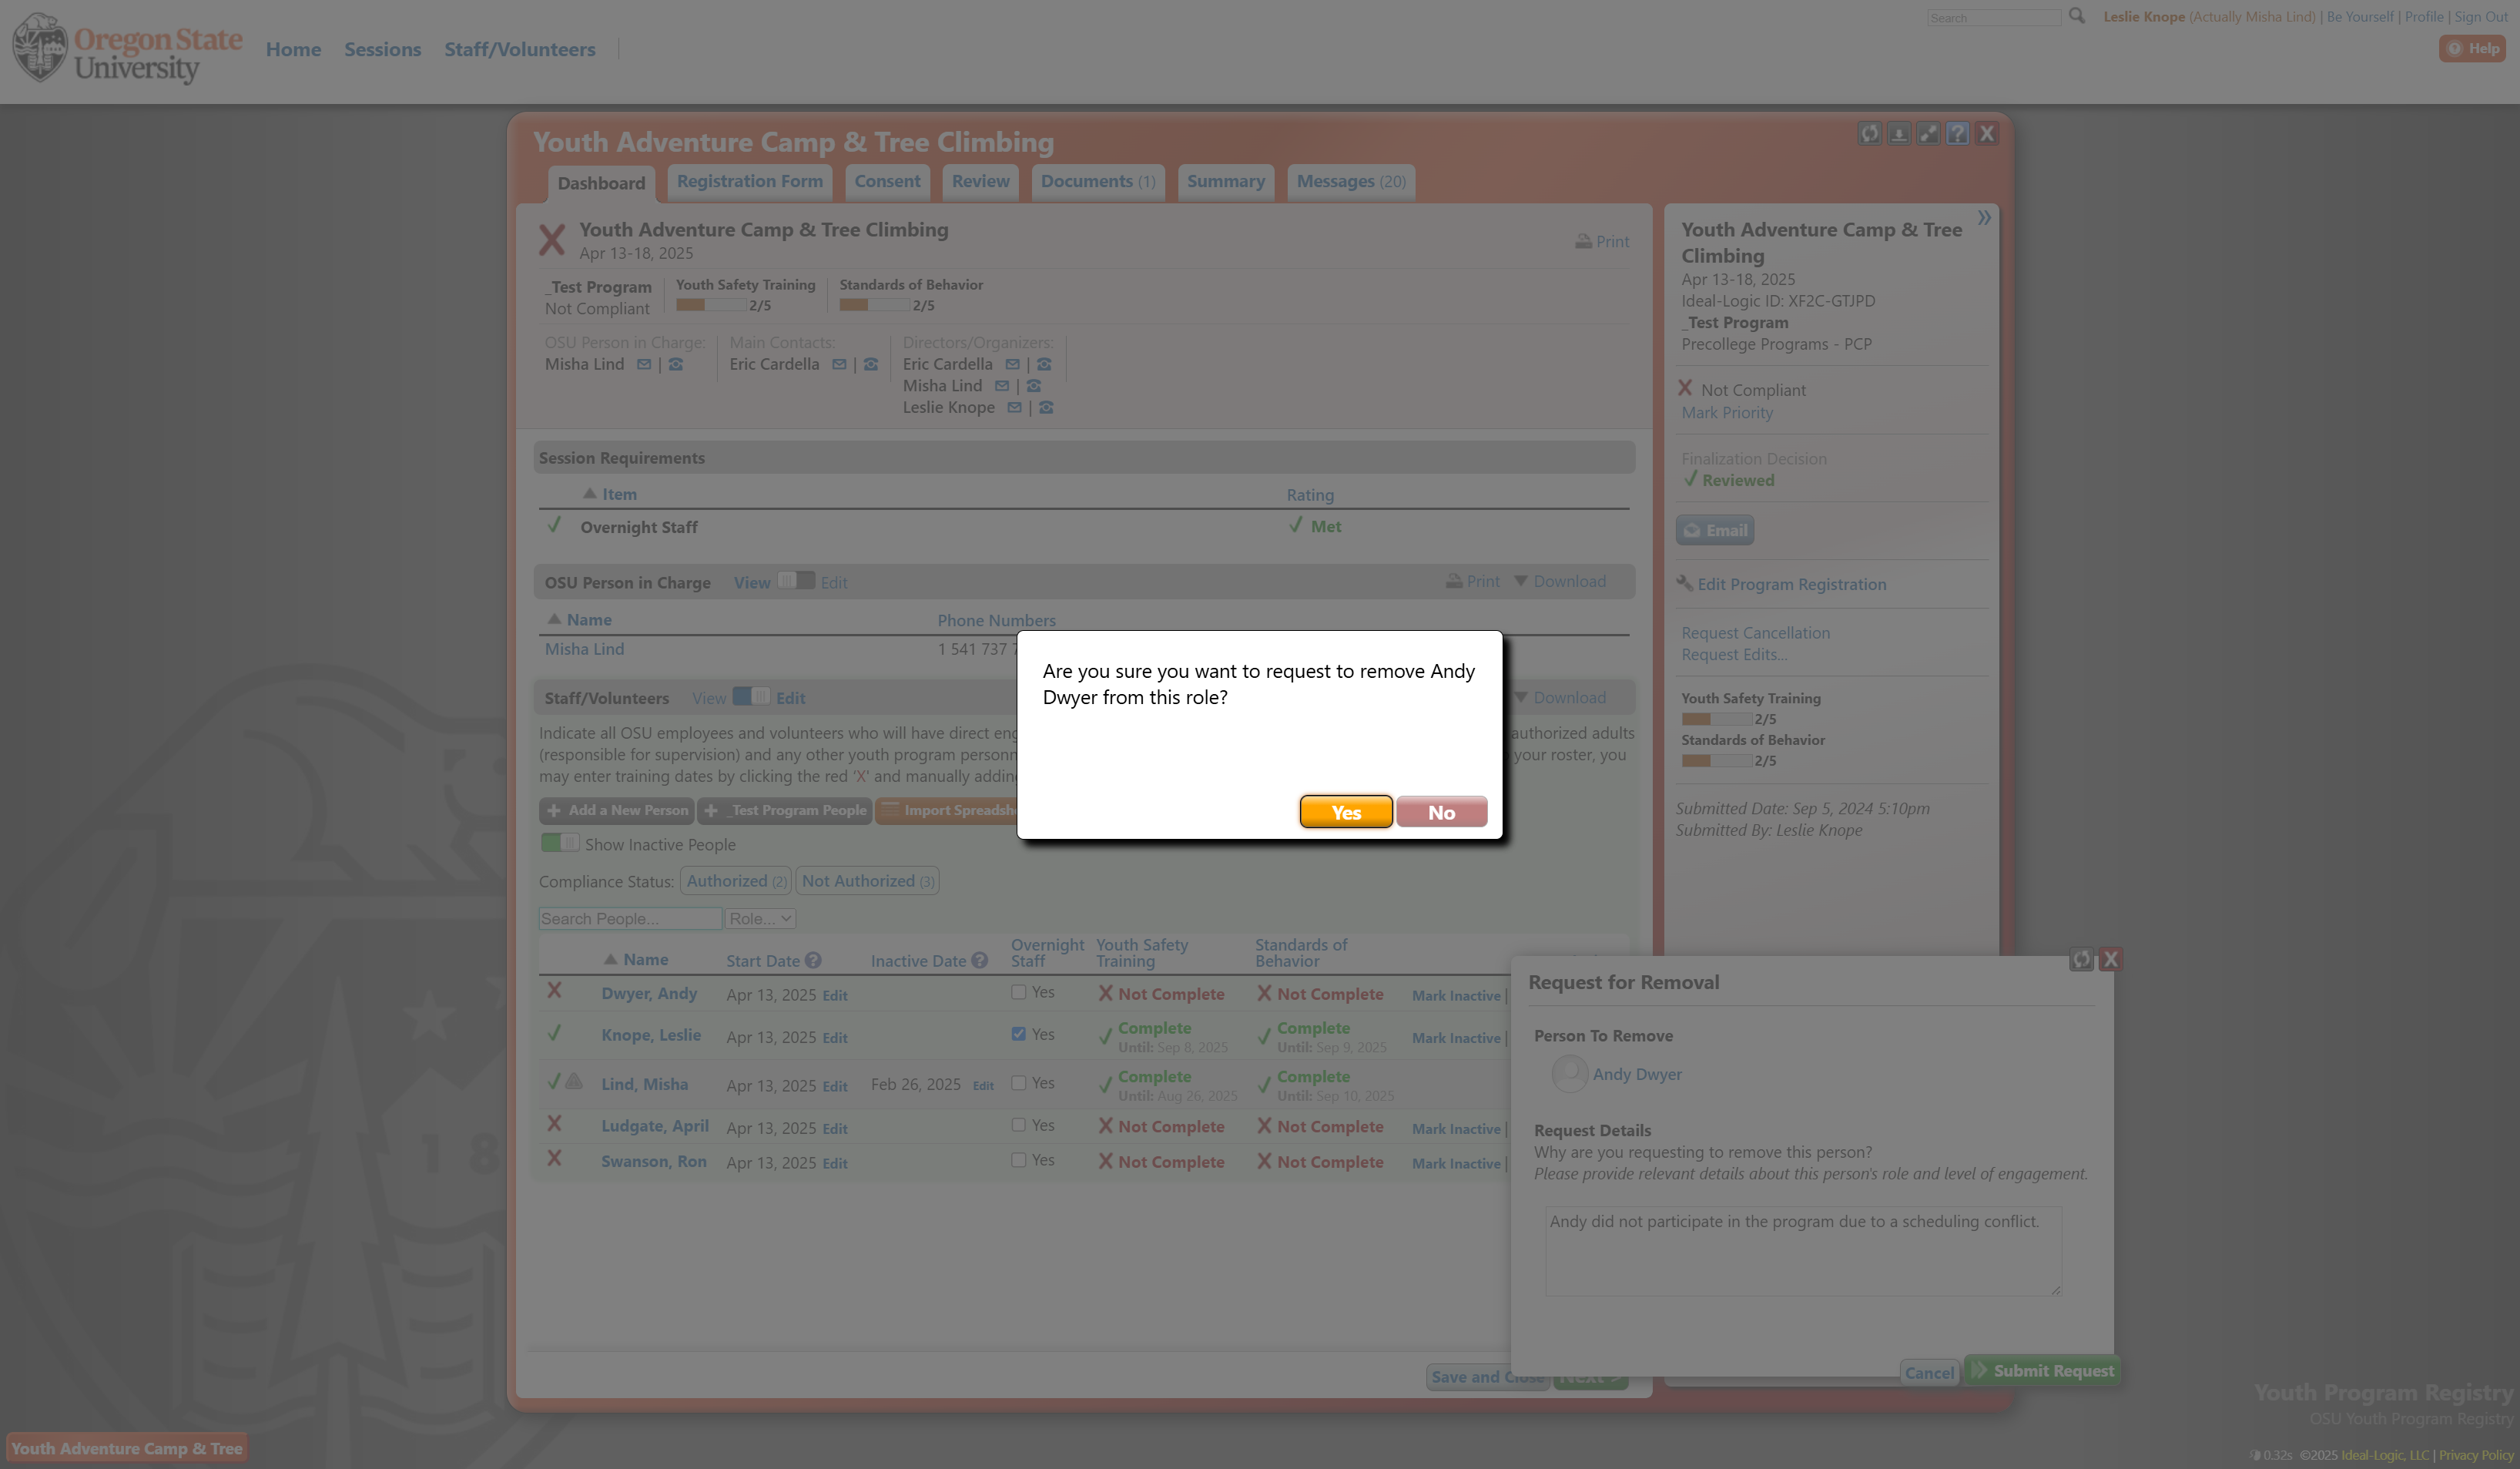The width and height of the screenshot is (2520, 1469).
Task: Toggle View/Edit switch for OSU Person in Charge
Action: [x=796, y=581]
